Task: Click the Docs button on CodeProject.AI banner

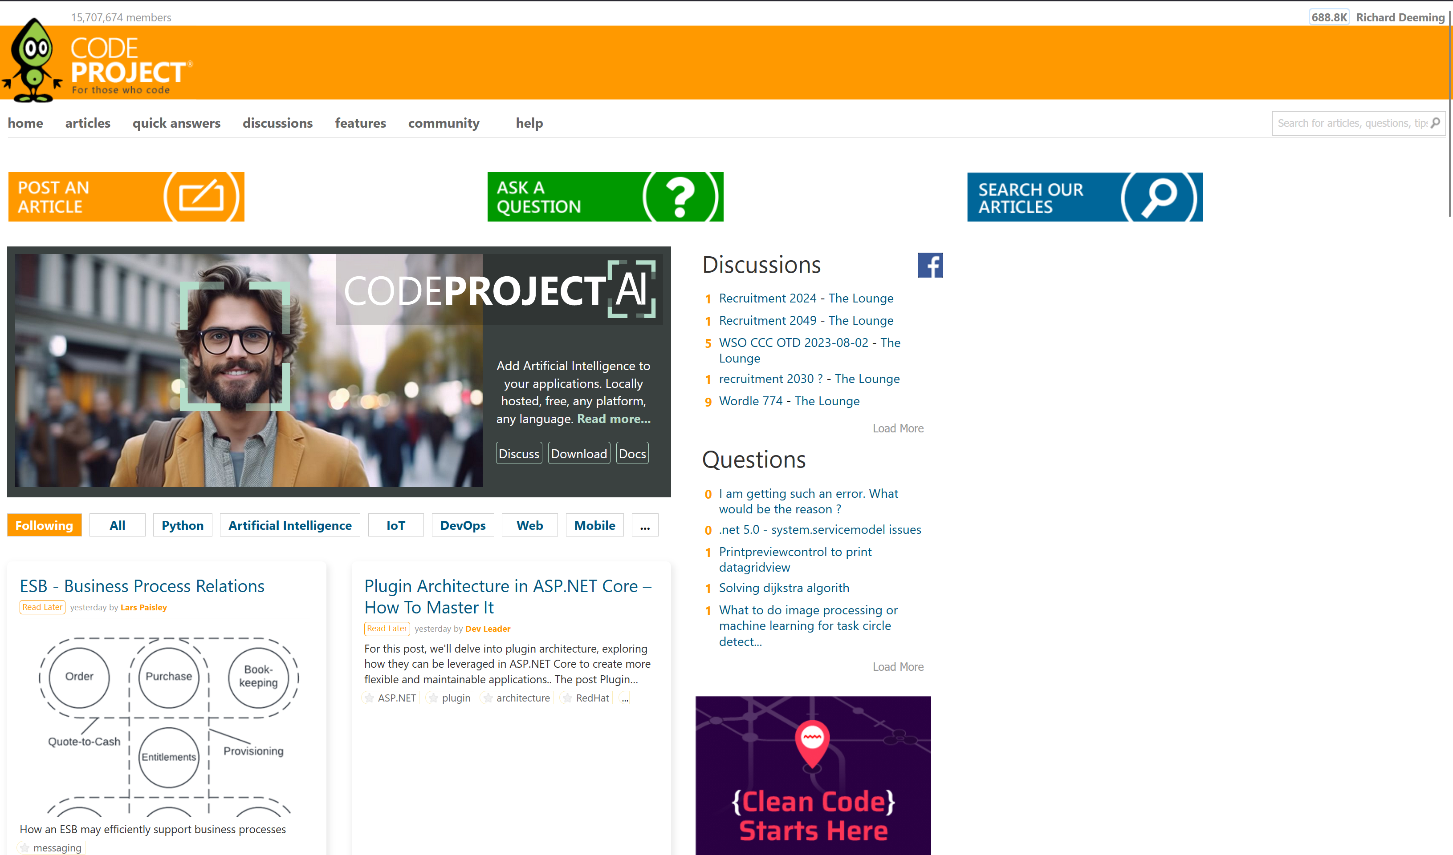Action: coord(632,453)
